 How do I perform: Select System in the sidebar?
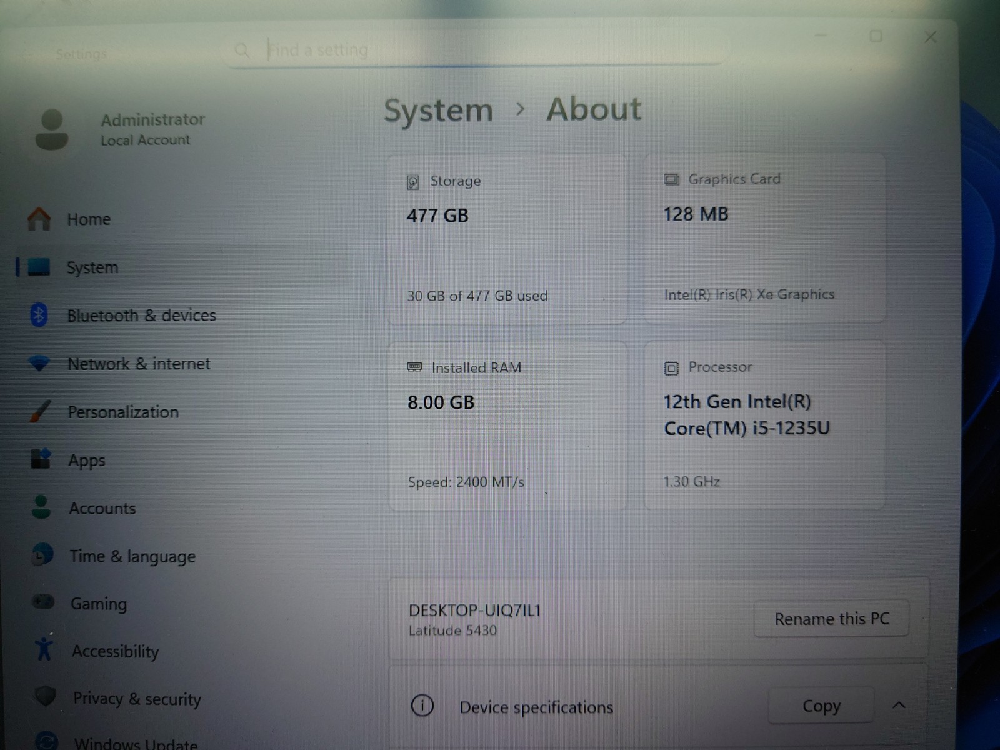point(181,267)
